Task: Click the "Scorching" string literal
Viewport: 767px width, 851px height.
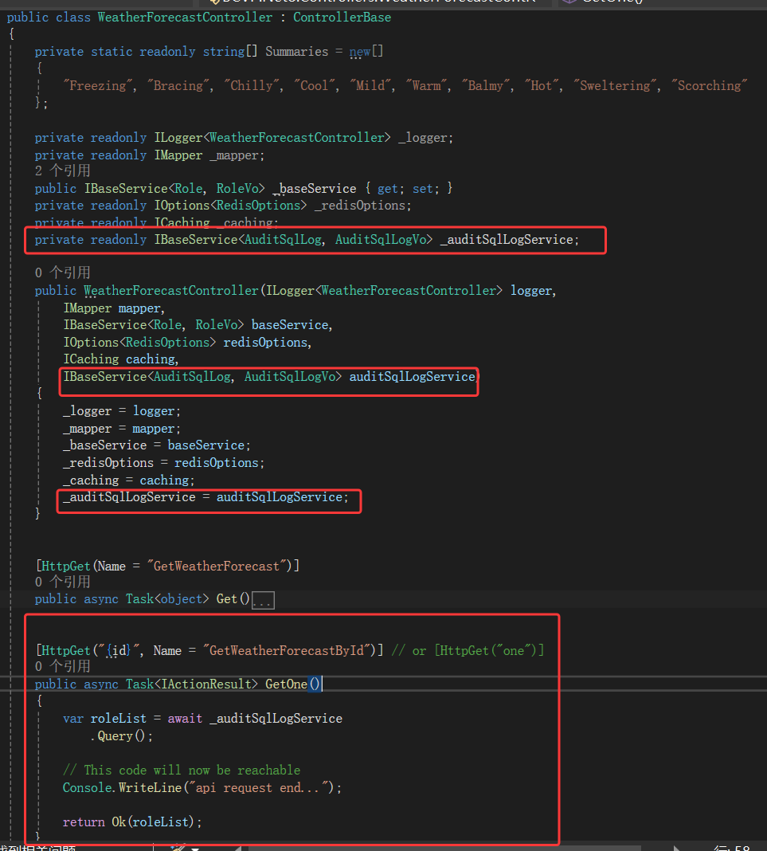Action: point(710,86)
